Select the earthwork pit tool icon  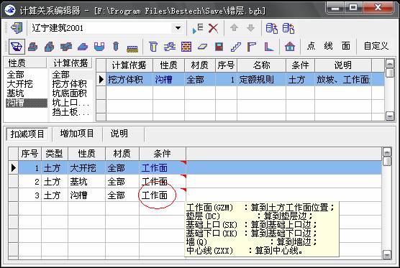(17, 47)
